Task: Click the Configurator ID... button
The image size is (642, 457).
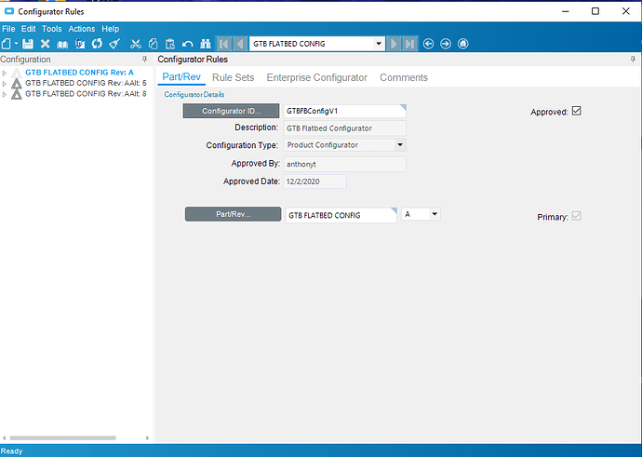Action: 232,111
